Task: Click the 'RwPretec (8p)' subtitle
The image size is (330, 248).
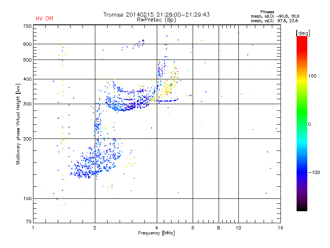Action: (x=156, y=20)
